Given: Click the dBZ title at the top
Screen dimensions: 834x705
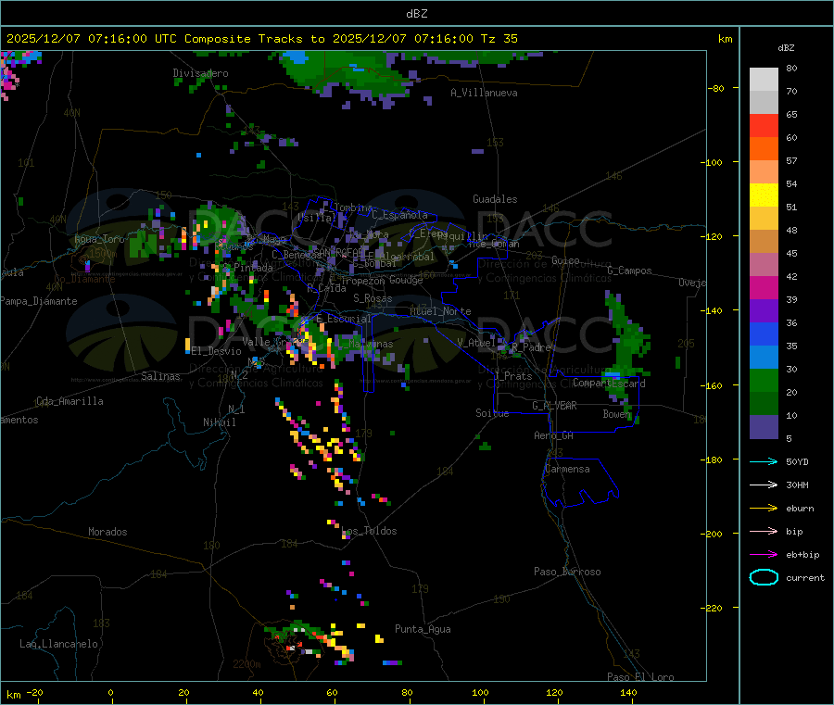Looking at the screenshot, I should [x=416, y=14].
